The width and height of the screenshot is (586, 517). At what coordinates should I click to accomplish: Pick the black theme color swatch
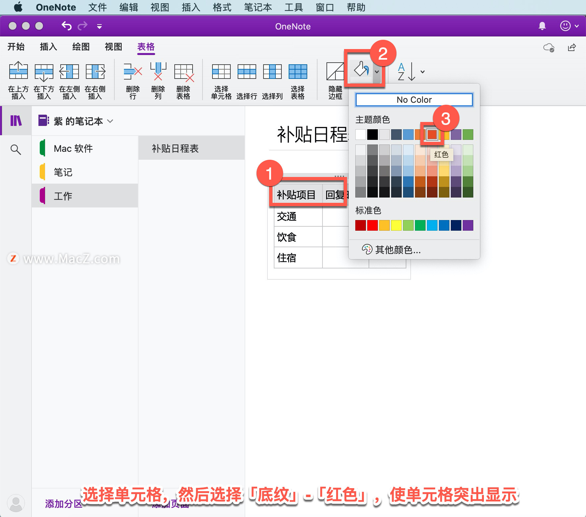(372, 135)
